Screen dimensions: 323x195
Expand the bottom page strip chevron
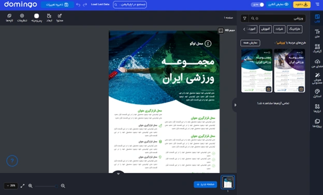click(x=118, y=174)
